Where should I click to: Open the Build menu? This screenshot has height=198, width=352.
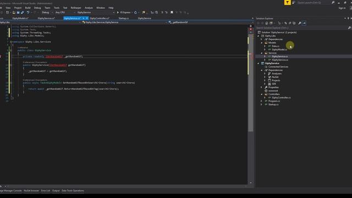pyautogui.click(x=28, y=8)
